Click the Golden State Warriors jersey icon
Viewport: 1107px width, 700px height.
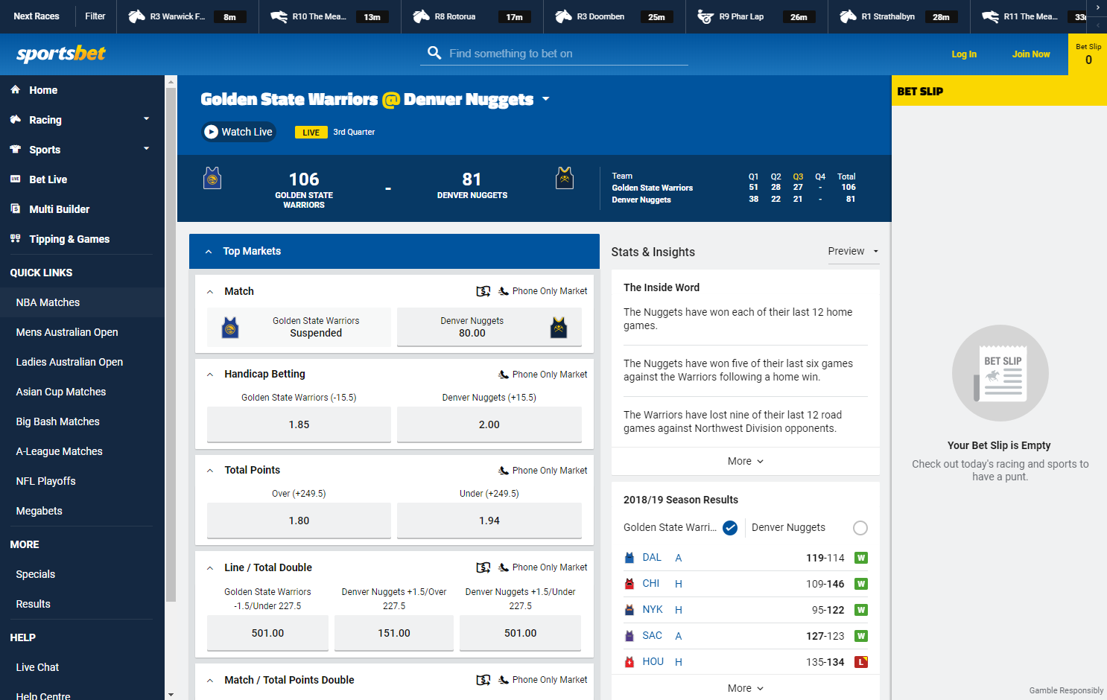212,179
